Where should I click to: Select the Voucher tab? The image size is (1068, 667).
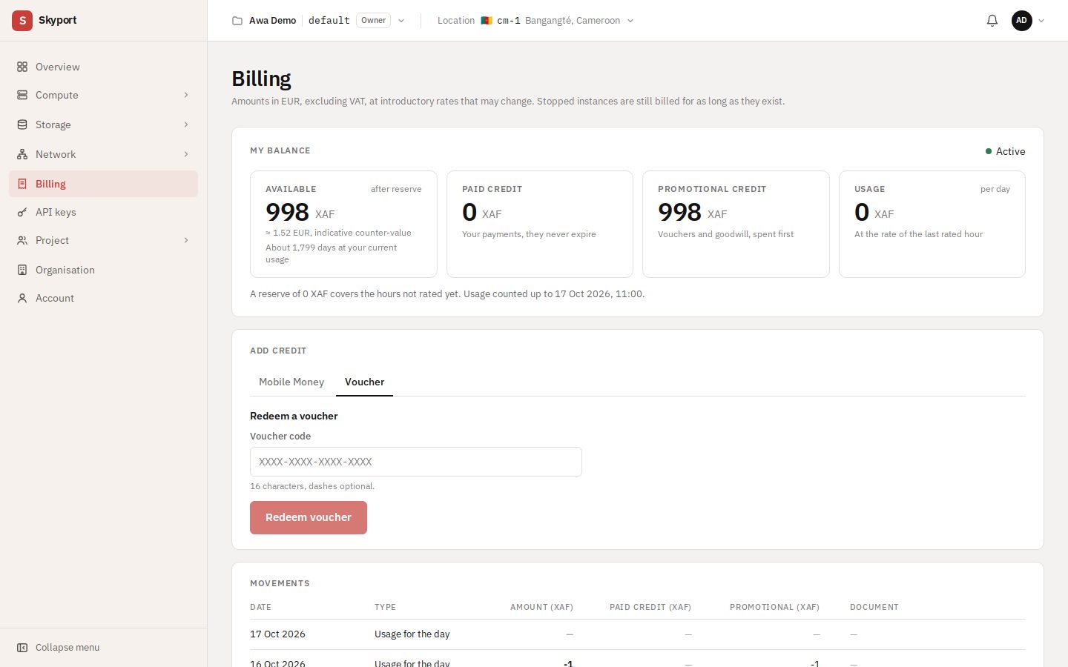pyautogui.click(x=364, y=382)
